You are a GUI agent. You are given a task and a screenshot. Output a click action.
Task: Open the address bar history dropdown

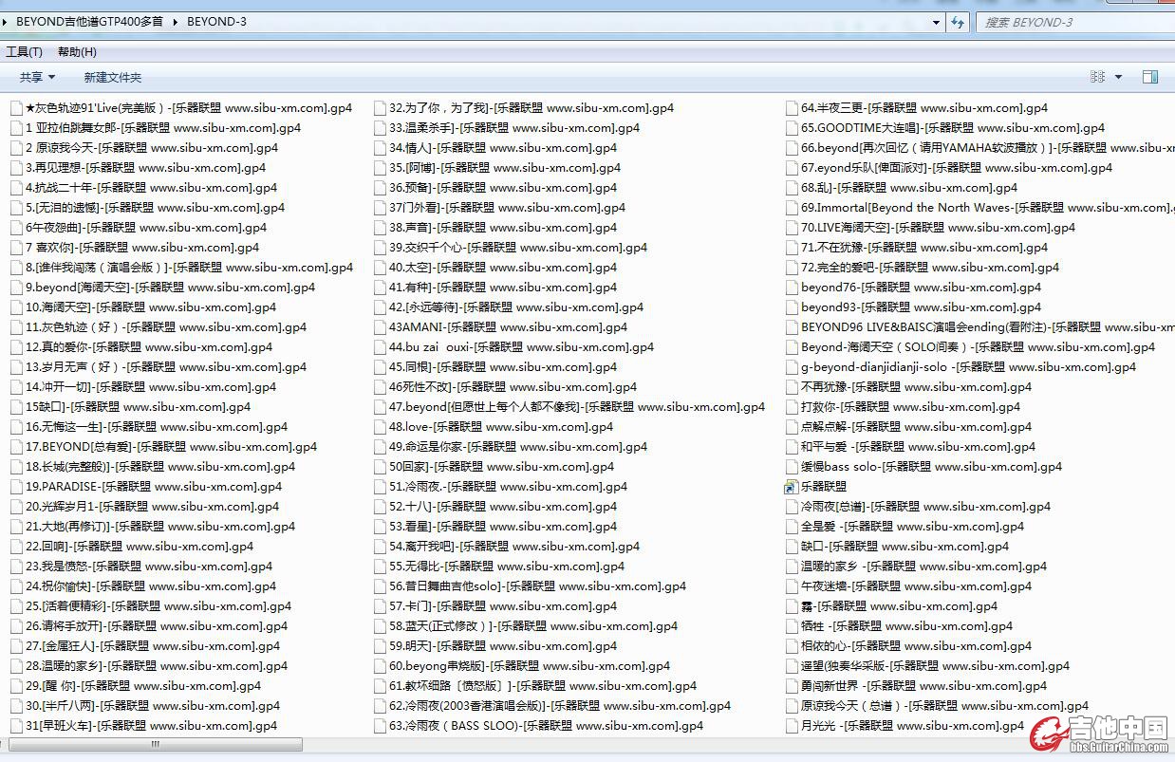coord(936,22)
